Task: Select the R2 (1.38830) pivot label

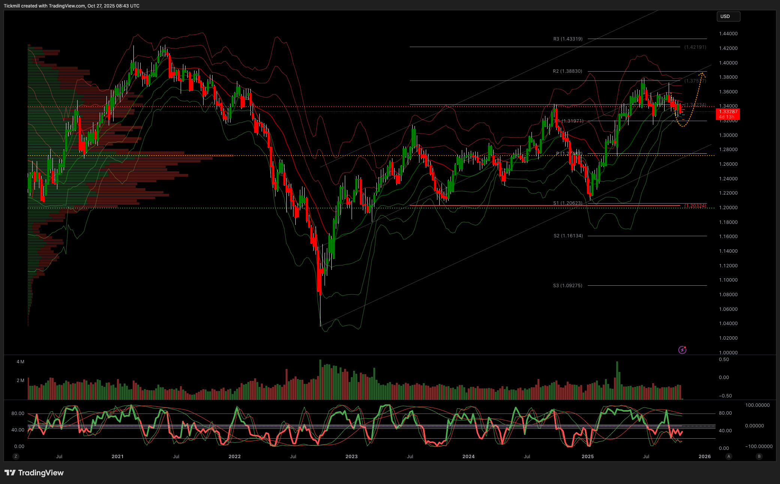Action: pyautogui.click(x=567, y=71)
